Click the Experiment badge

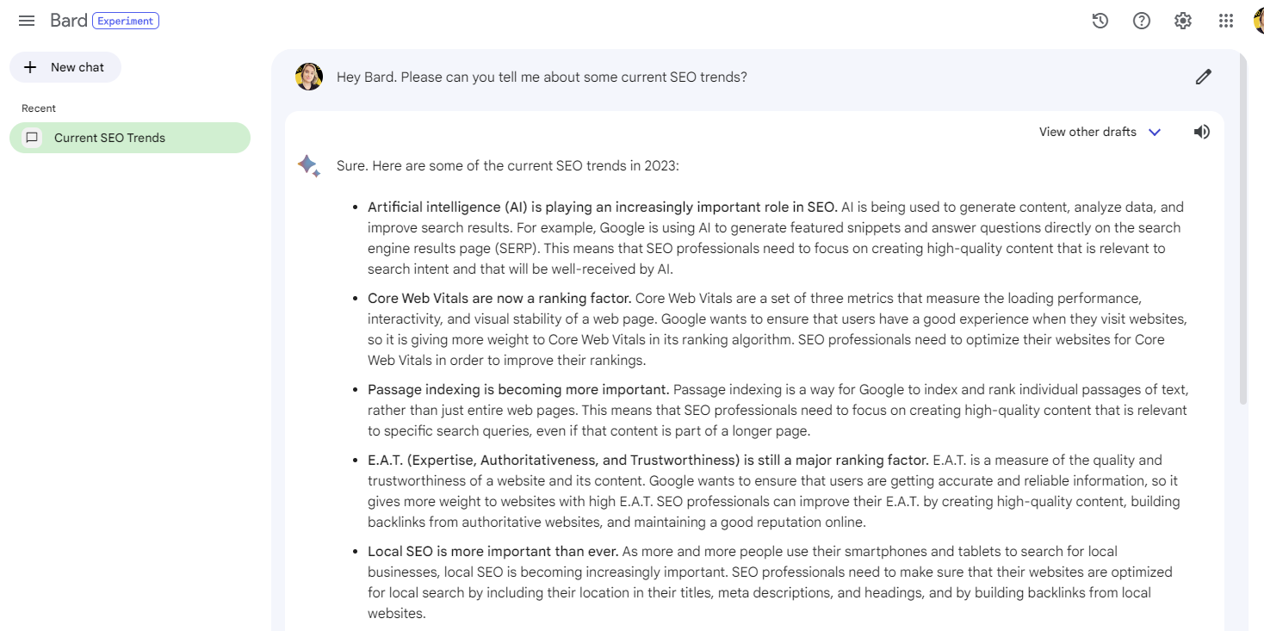[x=126, y=21]
